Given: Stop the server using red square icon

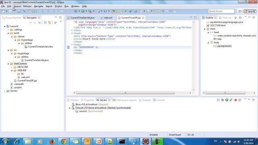Looking at the screenshot, I should [x=235, y=100].
